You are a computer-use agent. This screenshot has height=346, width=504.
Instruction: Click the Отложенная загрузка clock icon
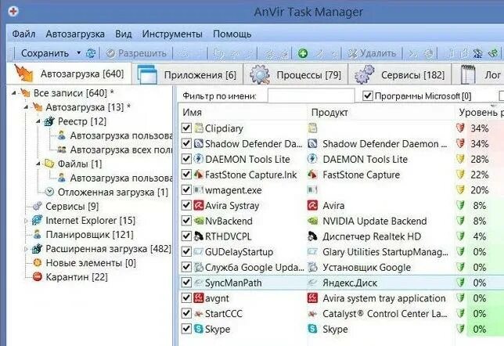click(x=49, y=192)
